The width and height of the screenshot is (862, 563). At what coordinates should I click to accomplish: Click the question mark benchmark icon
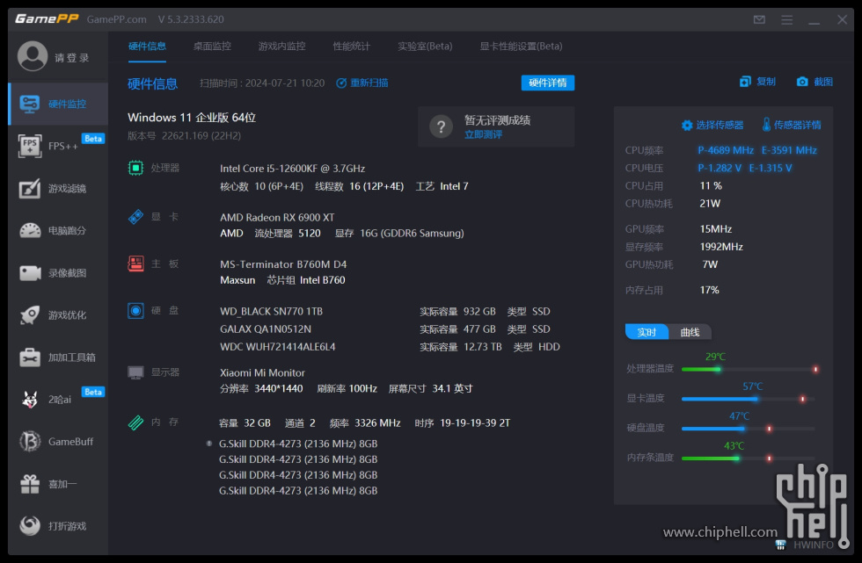coord(441,127)
